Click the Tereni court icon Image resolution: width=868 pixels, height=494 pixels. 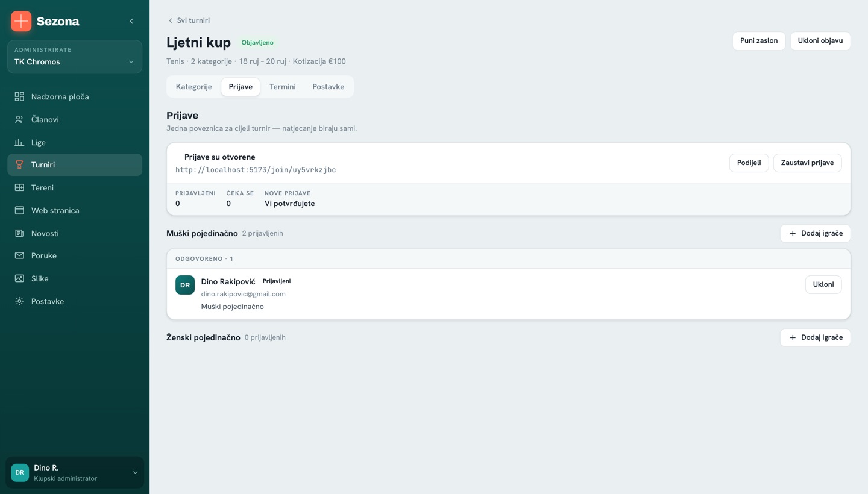point(19,187)
